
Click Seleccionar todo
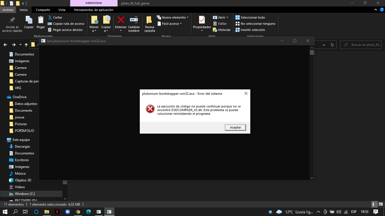[250, 17]
